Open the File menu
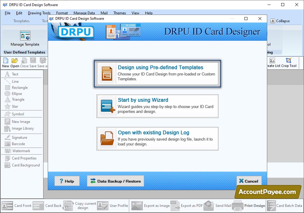 (x=8, y=13)
